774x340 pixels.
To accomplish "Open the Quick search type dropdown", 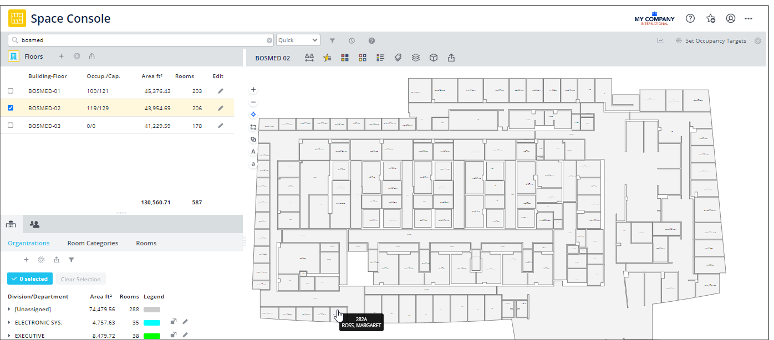I will [x=298, y=40].
